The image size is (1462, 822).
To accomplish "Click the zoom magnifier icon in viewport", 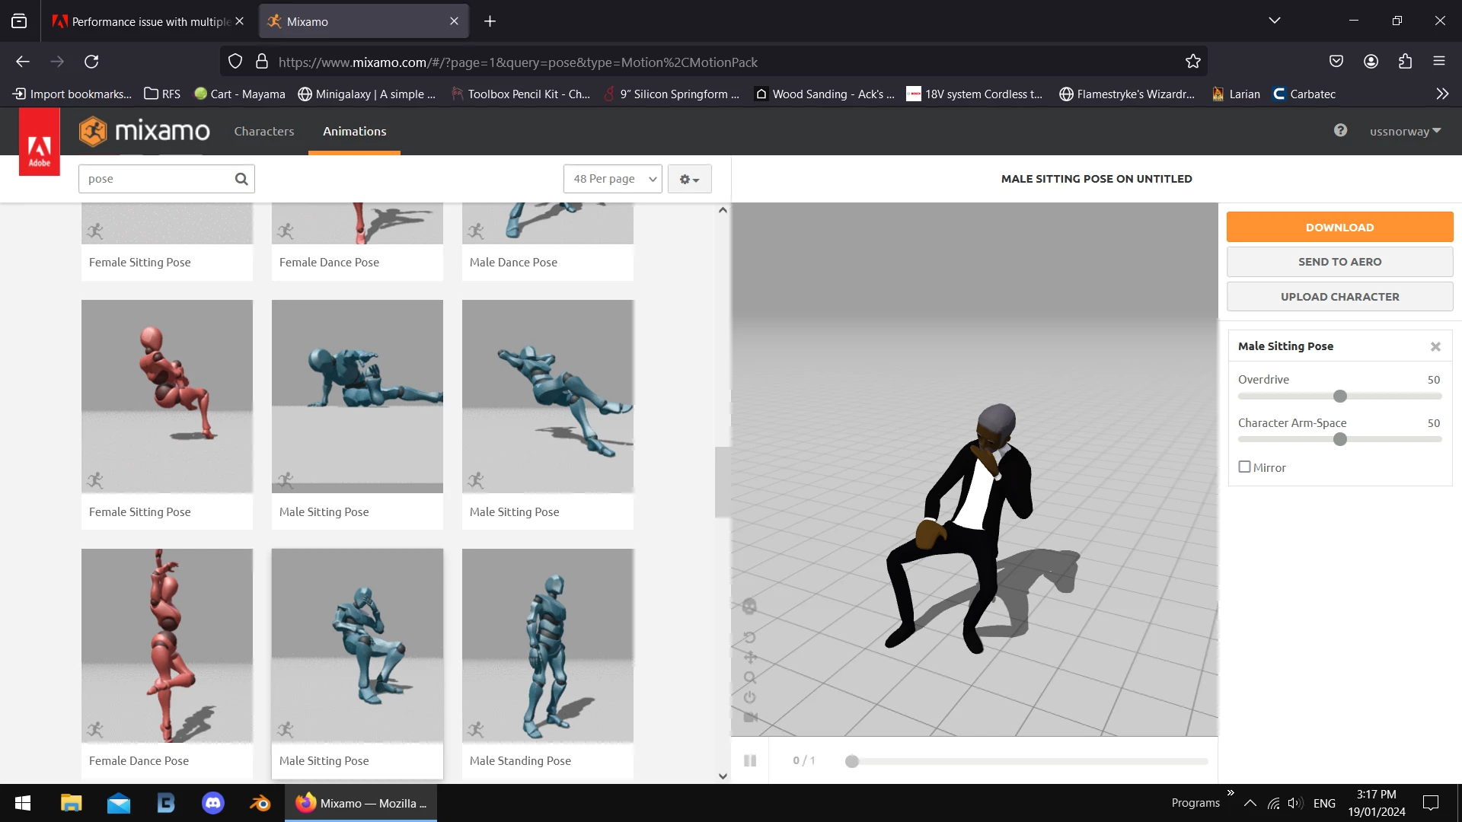I will (x=750, y=677).
